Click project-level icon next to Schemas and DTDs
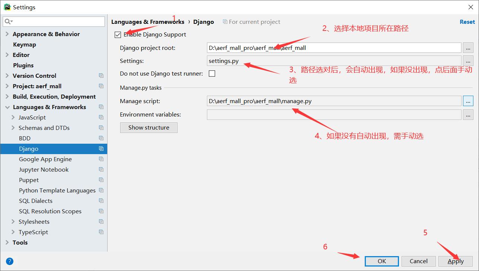The height and width of the screenshot is (271, 479). pos(101,128)
